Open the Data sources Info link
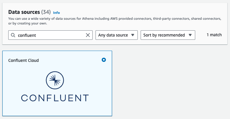230x119 pixels. (x=57, y=13)
